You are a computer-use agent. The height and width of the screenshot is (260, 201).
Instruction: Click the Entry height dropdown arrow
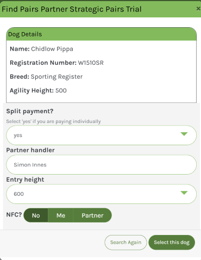[x=184, y=193]
